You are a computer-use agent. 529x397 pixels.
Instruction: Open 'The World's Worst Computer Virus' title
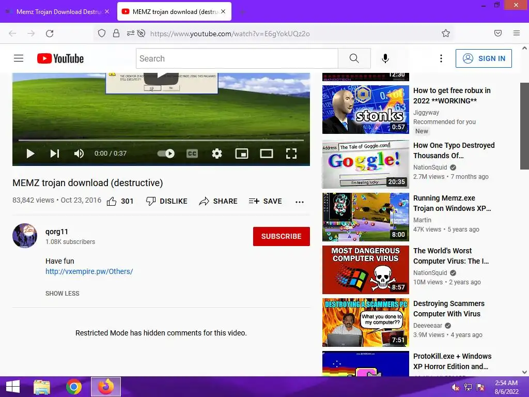[x=451, y=256]
